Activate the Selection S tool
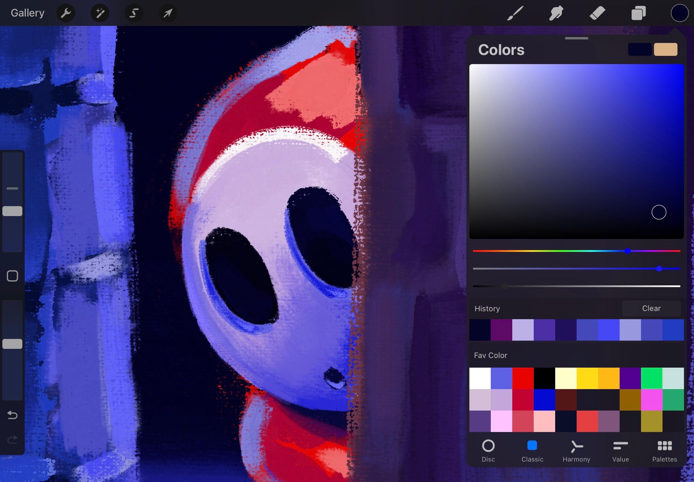This screenshot has height=482, width=694. click(x=134, y=13)
